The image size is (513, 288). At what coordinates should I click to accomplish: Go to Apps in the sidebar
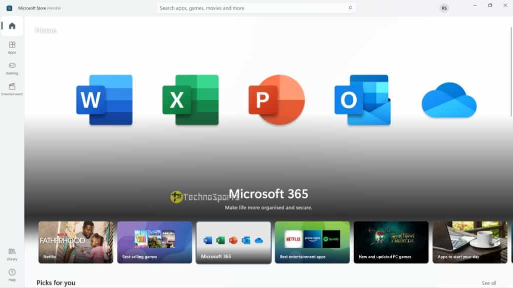[12, 47]
